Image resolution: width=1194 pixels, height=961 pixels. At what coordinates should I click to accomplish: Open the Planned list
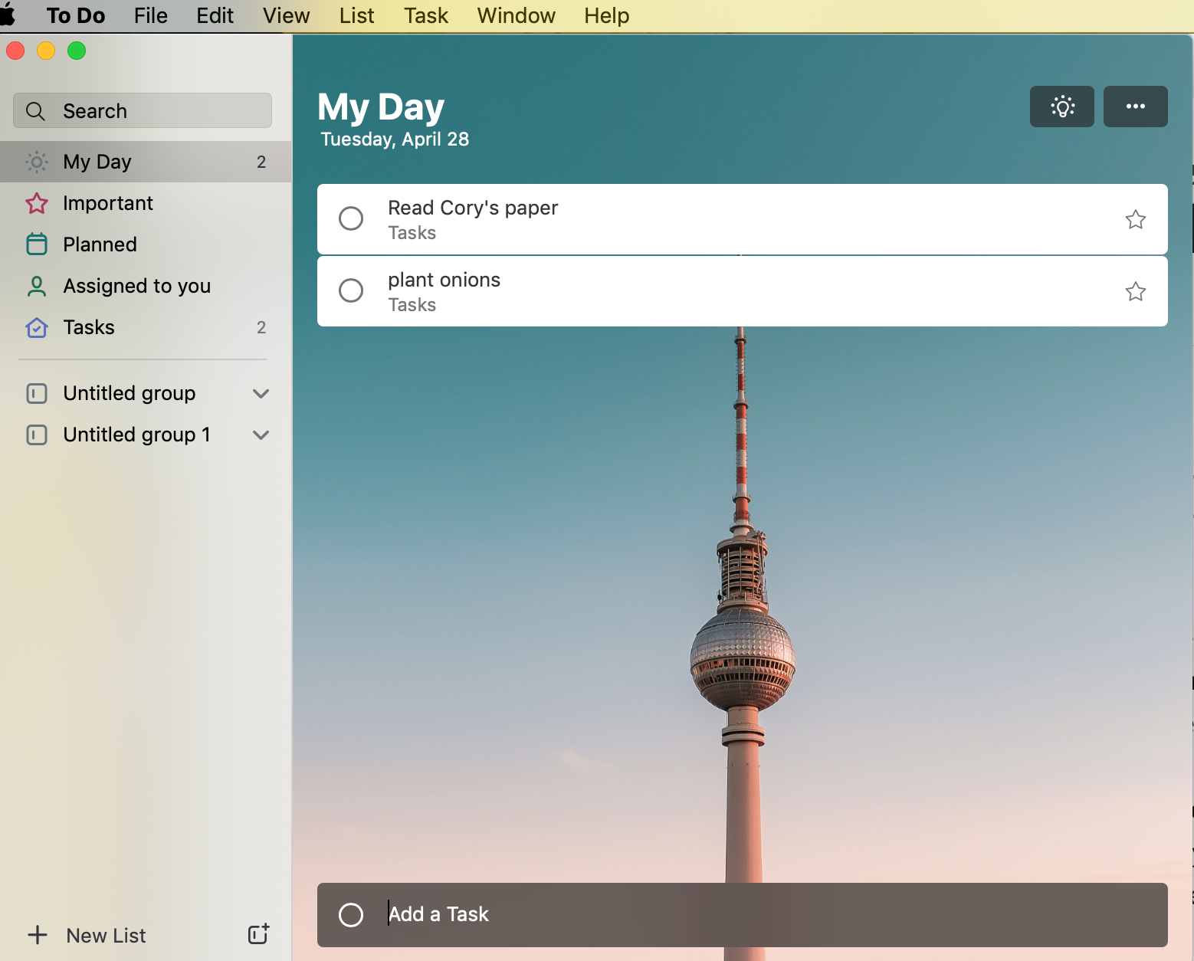146,244
